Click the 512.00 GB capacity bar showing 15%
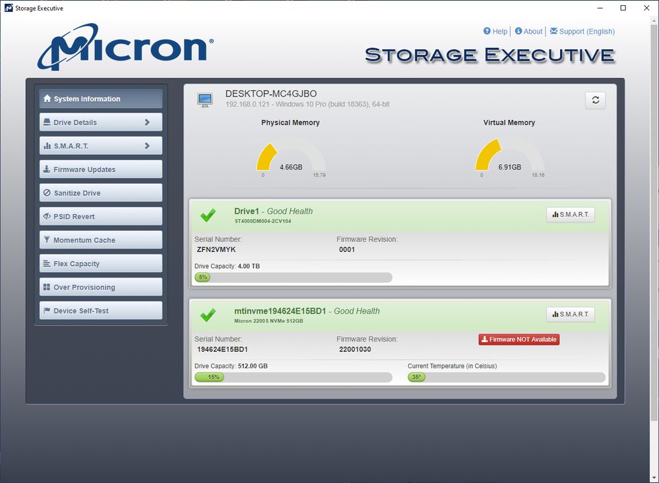Screen dimensions: 659x483 tap(294, 377)
